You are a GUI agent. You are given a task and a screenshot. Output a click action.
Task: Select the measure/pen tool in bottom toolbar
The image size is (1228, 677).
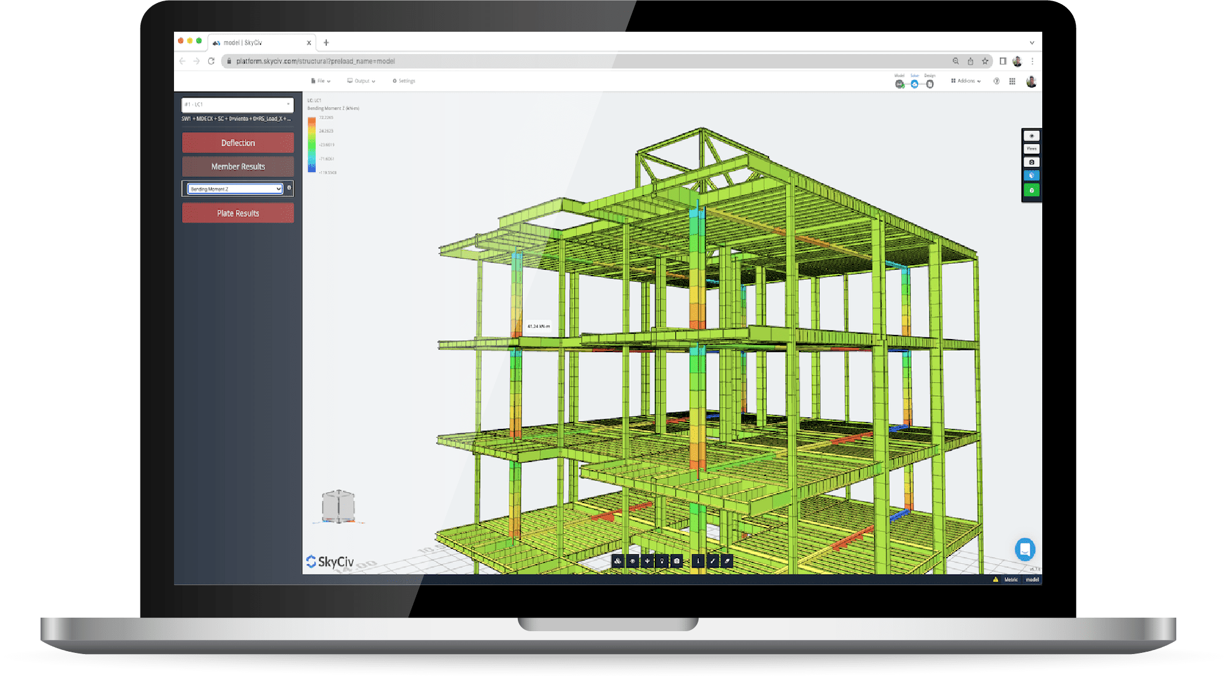click(x=713, y=561)
